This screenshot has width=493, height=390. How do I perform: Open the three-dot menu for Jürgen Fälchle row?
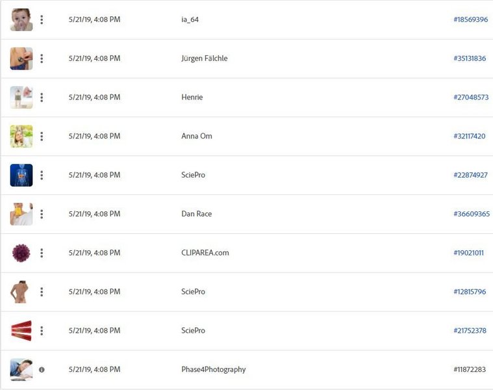tap(42, 58)
